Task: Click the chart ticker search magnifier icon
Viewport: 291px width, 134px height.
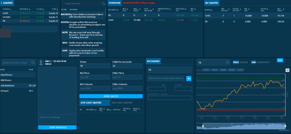Action: (227, 63)
